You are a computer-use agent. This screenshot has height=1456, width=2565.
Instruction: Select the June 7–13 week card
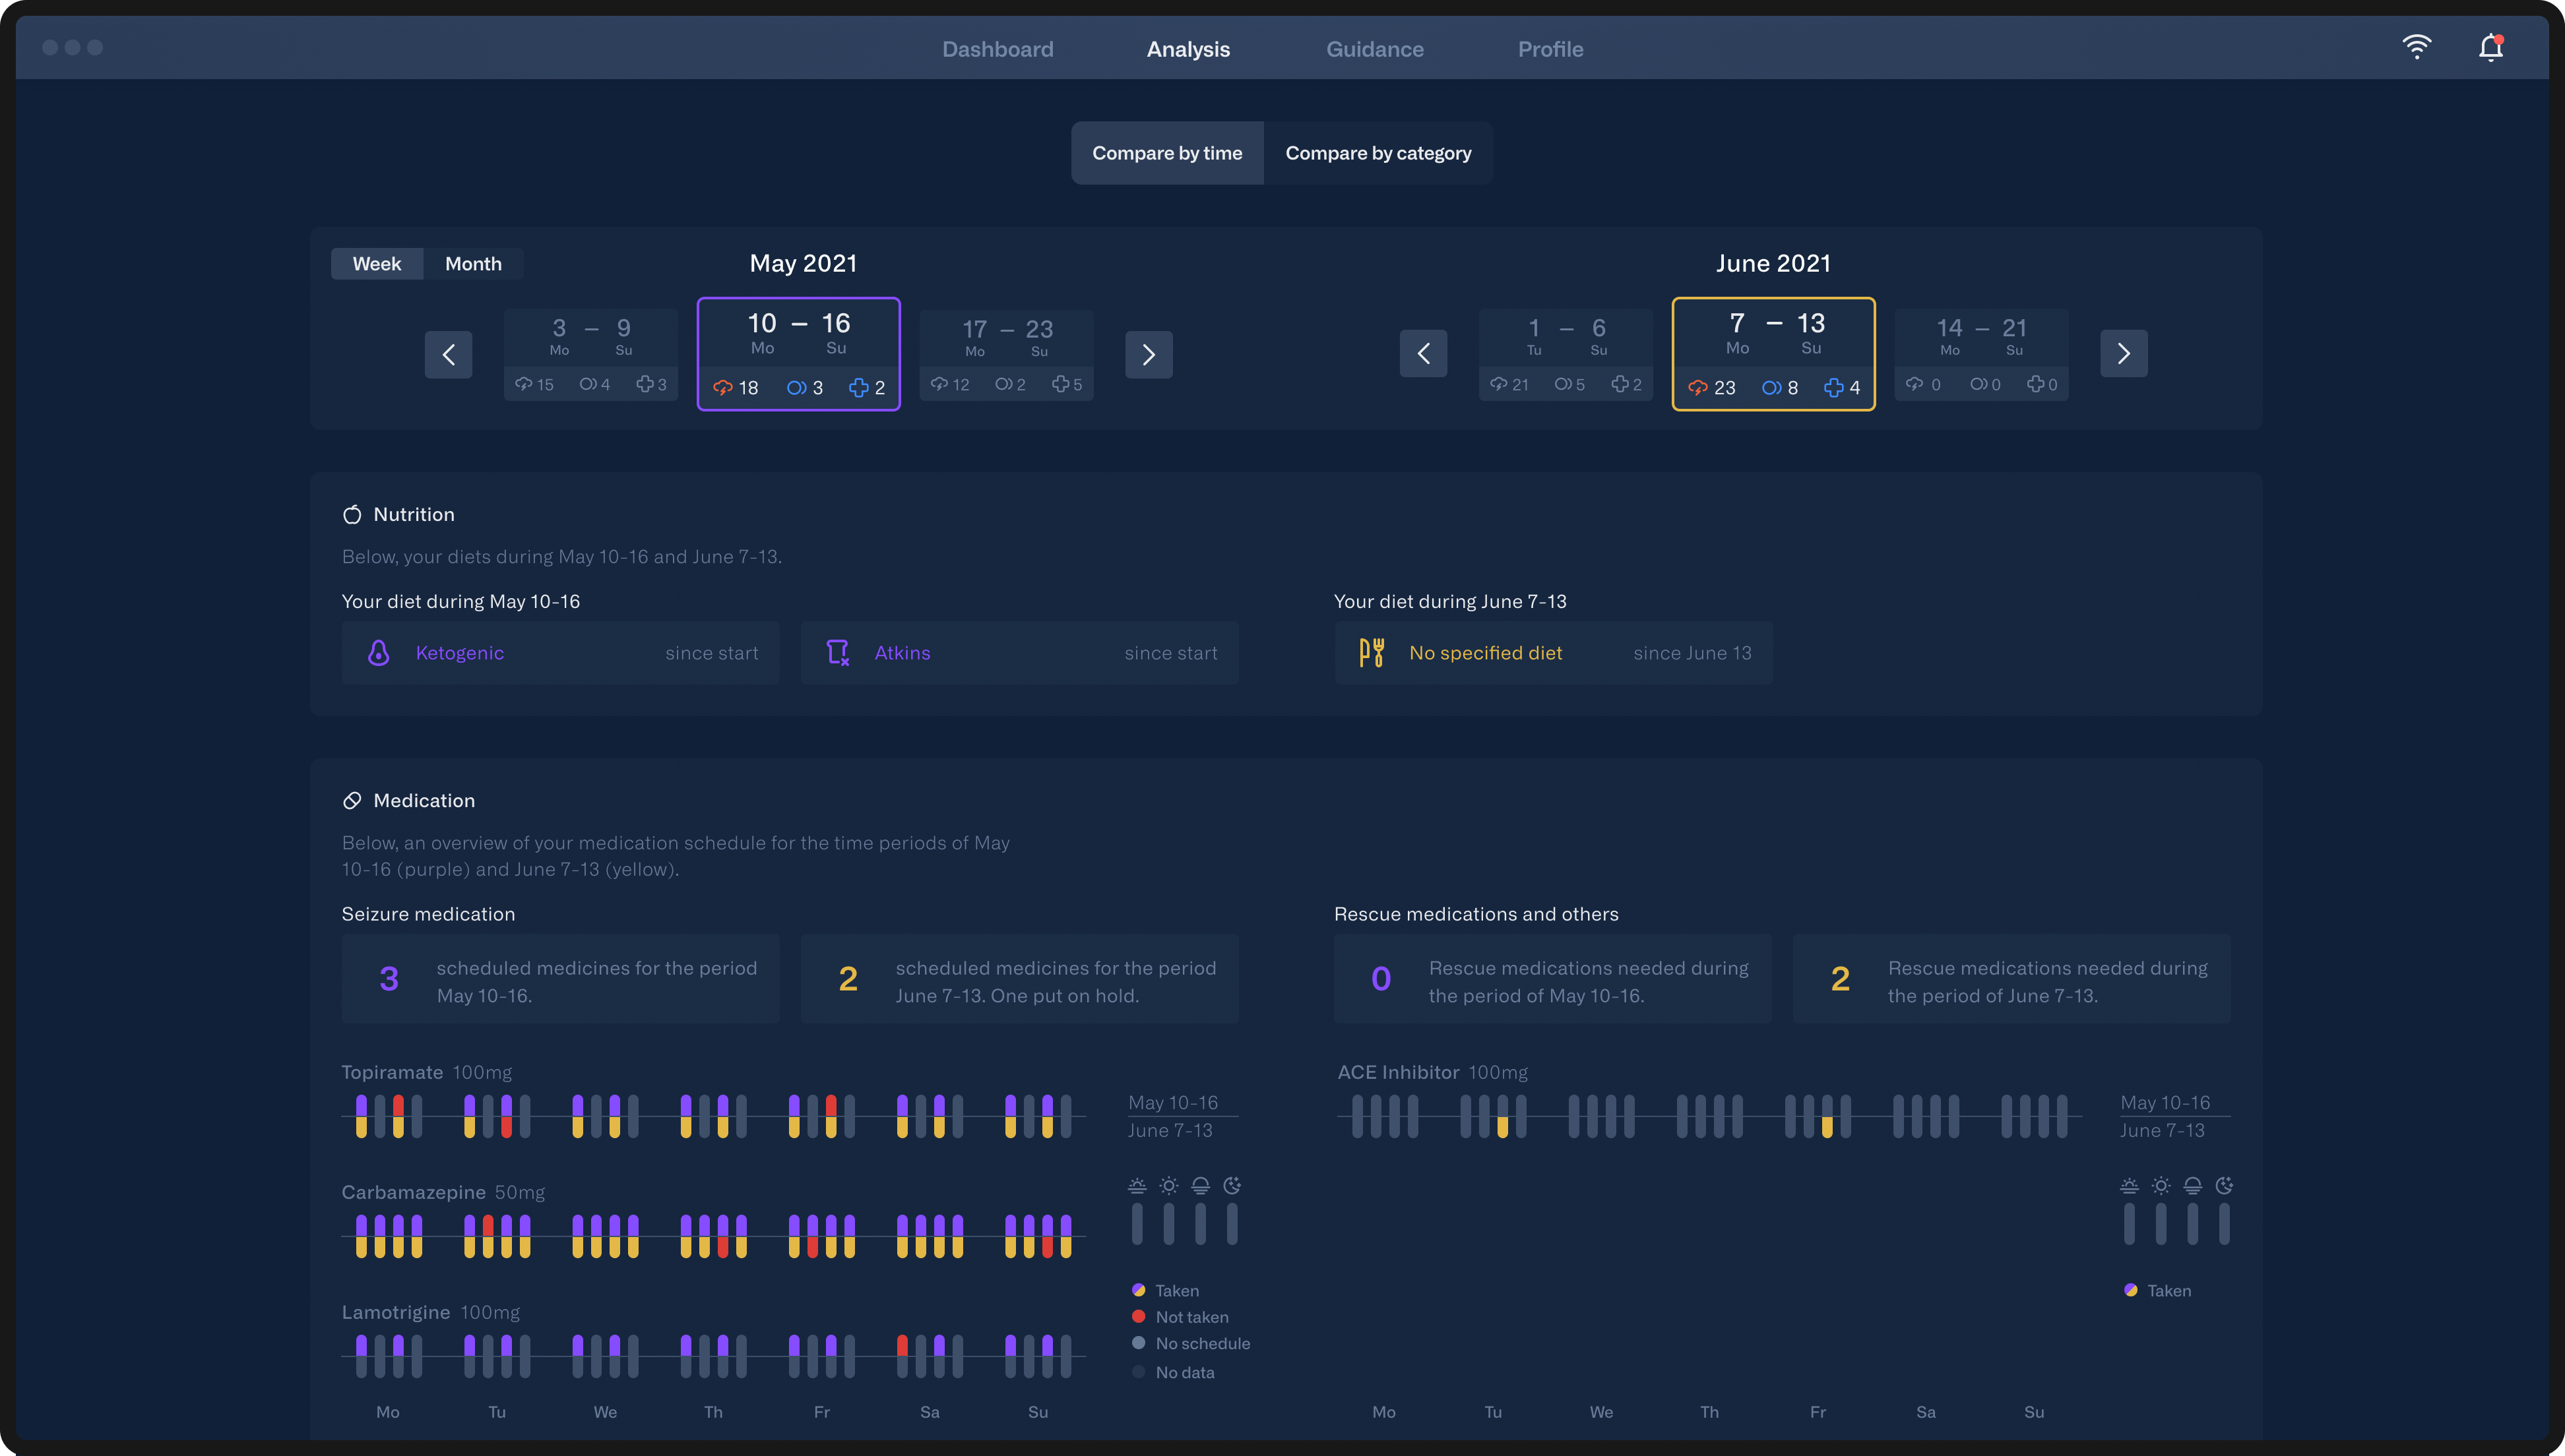click(x=1774, y=354)
